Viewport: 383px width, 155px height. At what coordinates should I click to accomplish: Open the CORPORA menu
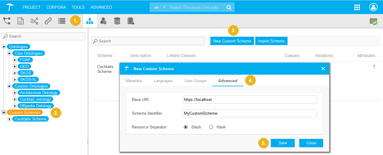pos(56,7)
